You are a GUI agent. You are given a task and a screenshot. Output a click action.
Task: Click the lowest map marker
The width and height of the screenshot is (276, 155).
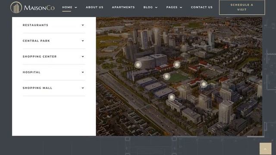coord(172,97)
